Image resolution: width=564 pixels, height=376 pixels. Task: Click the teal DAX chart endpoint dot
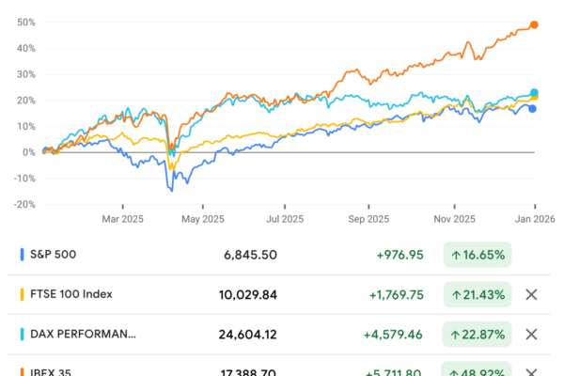(534, 93)
